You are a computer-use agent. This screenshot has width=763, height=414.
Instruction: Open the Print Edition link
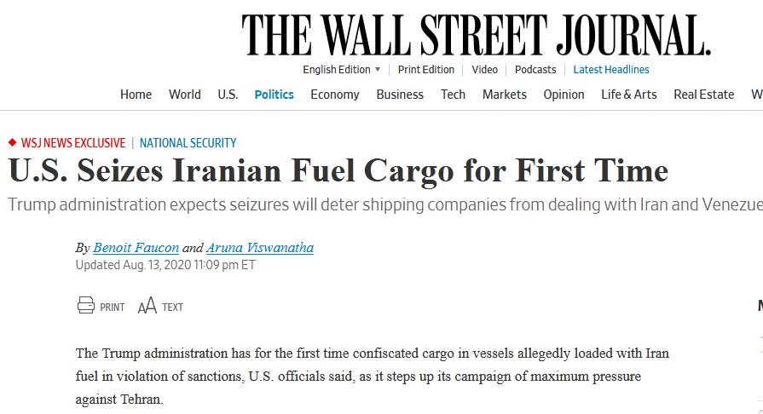pos(425,70)
